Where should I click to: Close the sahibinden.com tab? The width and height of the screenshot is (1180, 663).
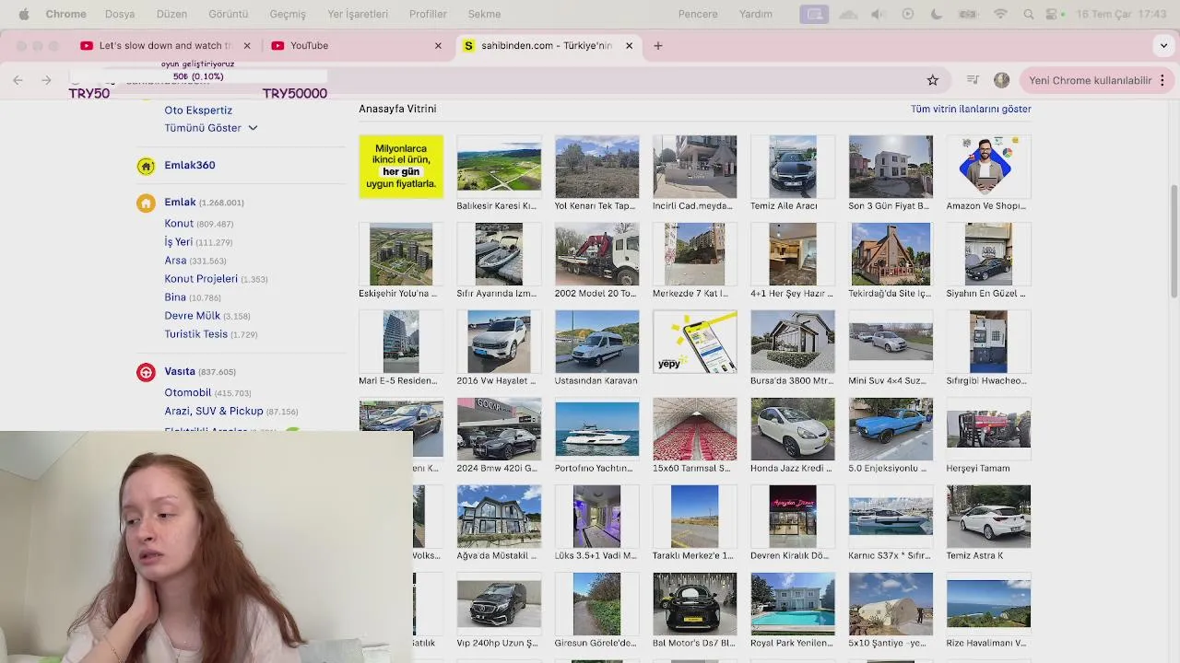629,45
